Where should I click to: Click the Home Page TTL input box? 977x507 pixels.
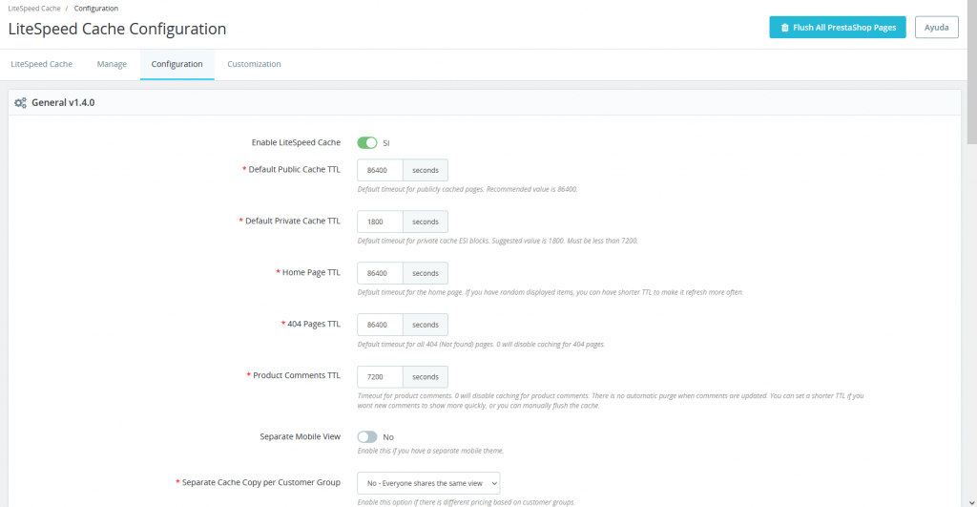click(380, 273)
